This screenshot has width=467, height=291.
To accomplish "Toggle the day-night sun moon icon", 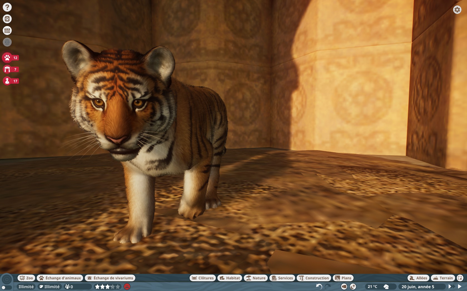I will pyautogui.click(x=353, y=287).
